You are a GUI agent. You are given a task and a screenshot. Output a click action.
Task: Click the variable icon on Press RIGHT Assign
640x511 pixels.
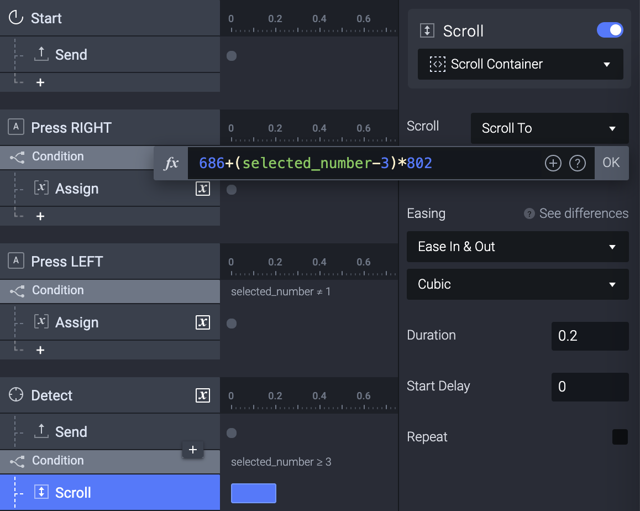click(x=41, y=188)
